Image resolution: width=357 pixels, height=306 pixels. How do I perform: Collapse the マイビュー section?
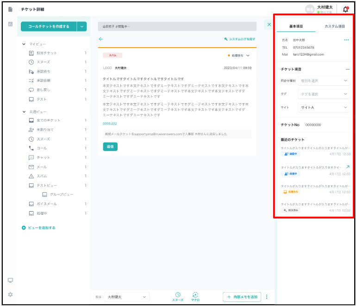[x=24, y=44]
